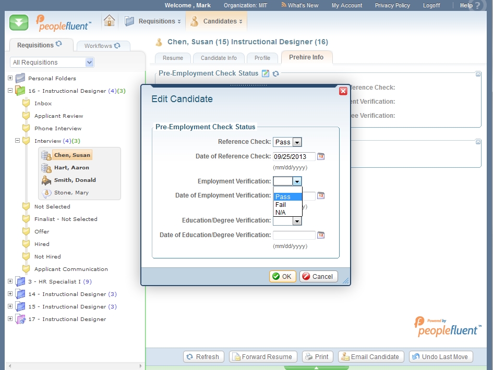Screen dimensions: 493x370
Task: Open the Reference Check dropdown
Action: 297,142
